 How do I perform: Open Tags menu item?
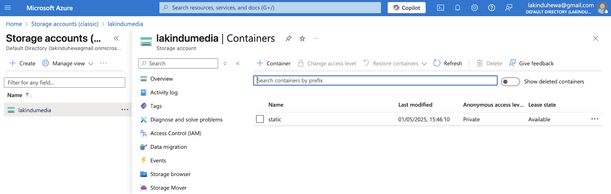pos(156,106)
